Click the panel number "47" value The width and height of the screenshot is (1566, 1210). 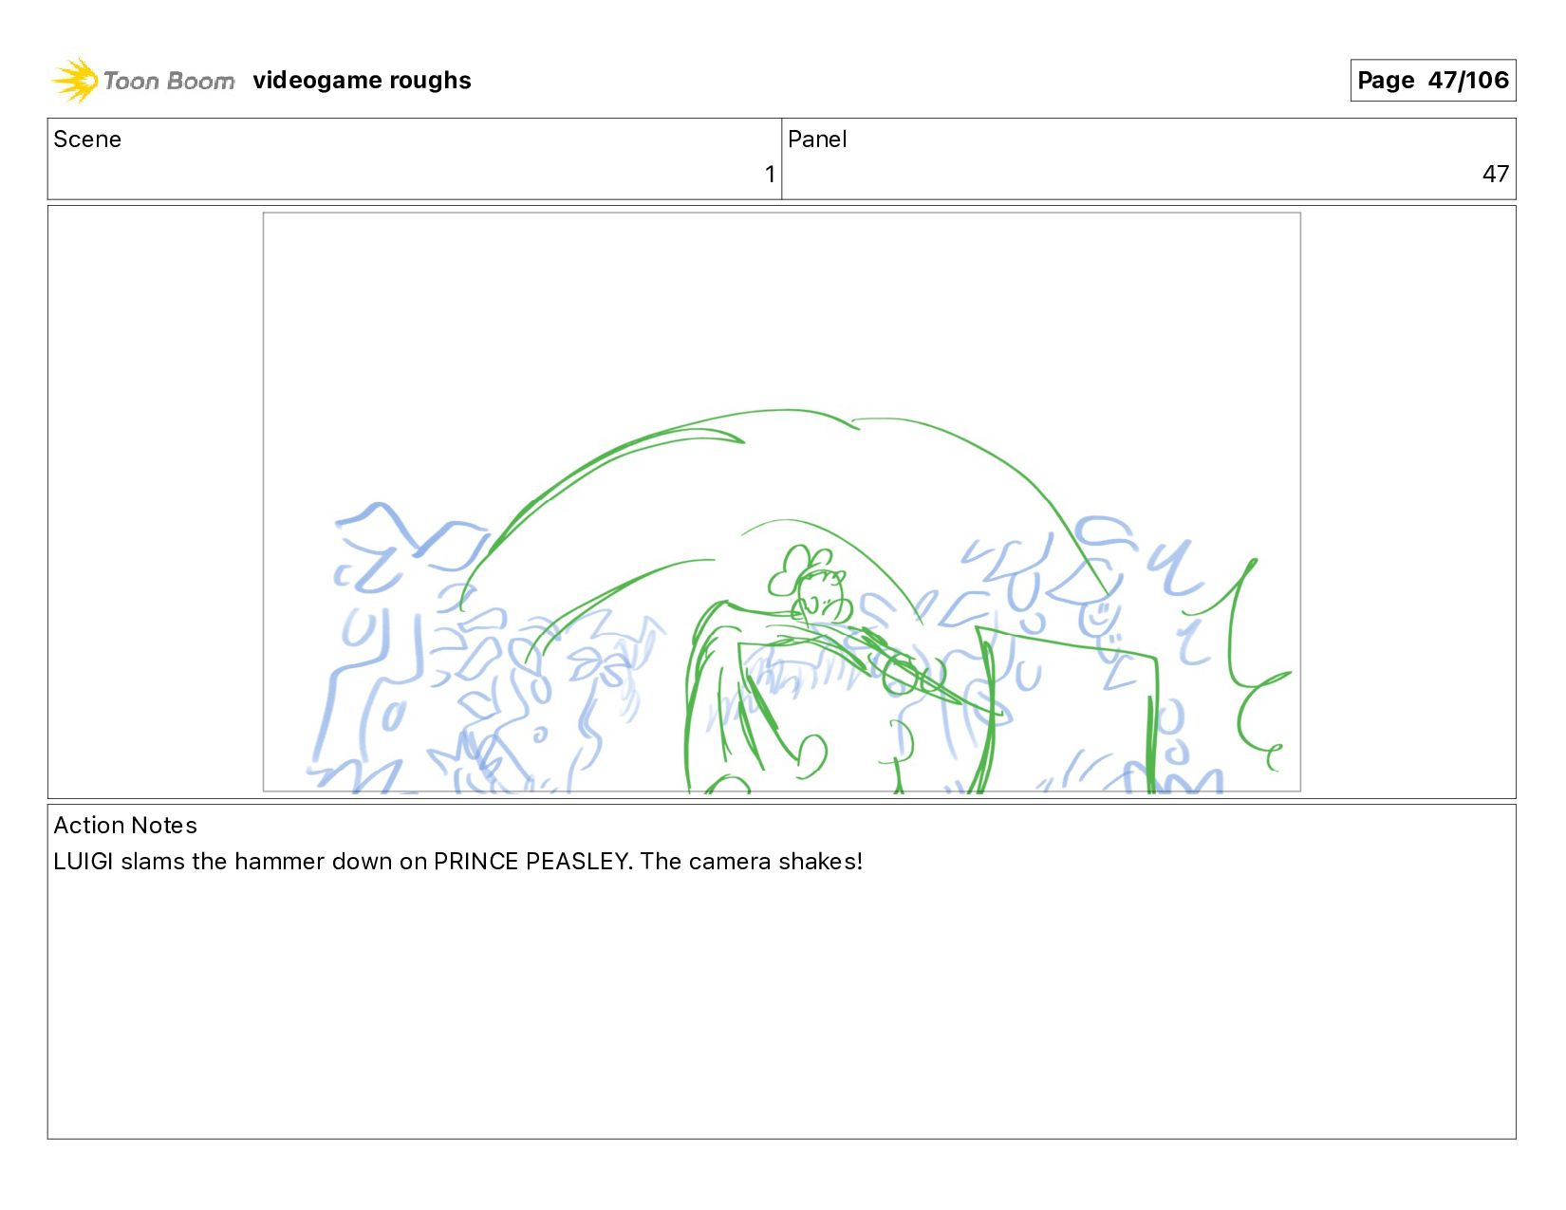click(1495, 175)
